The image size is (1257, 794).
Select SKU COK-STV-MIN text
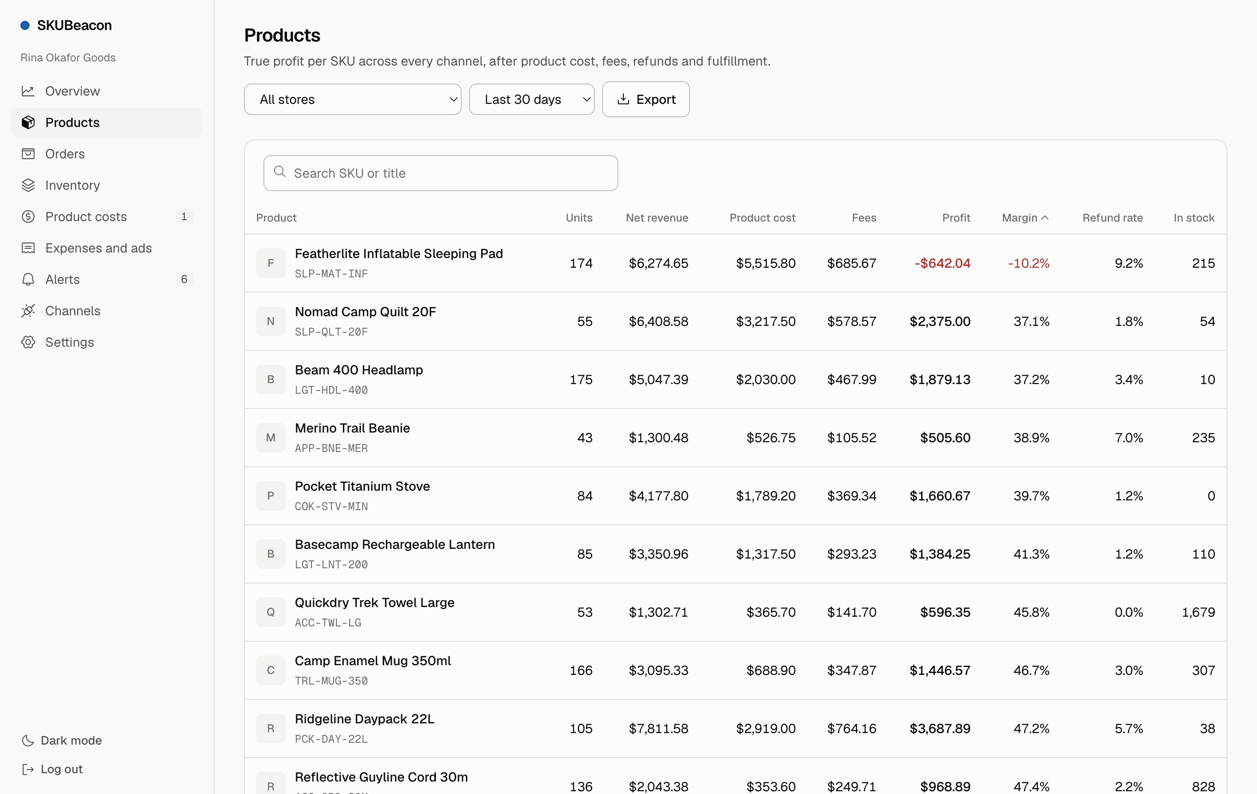[x=331, y=506]
